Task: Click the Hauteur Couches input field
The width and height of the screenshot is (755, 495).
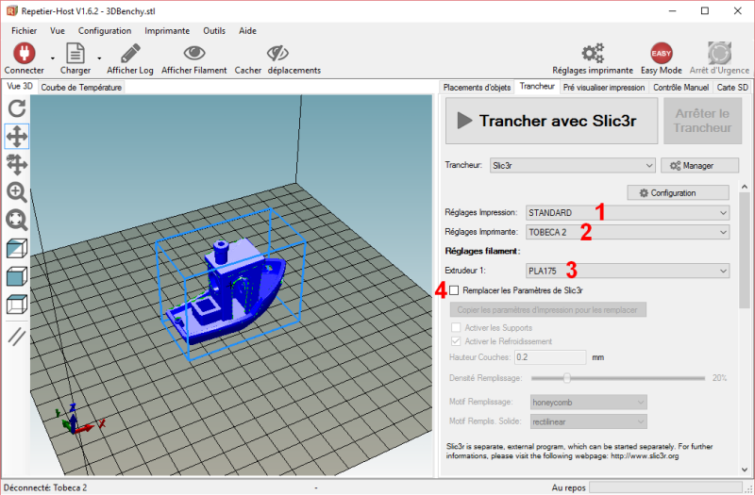Action: coord(553,357)
